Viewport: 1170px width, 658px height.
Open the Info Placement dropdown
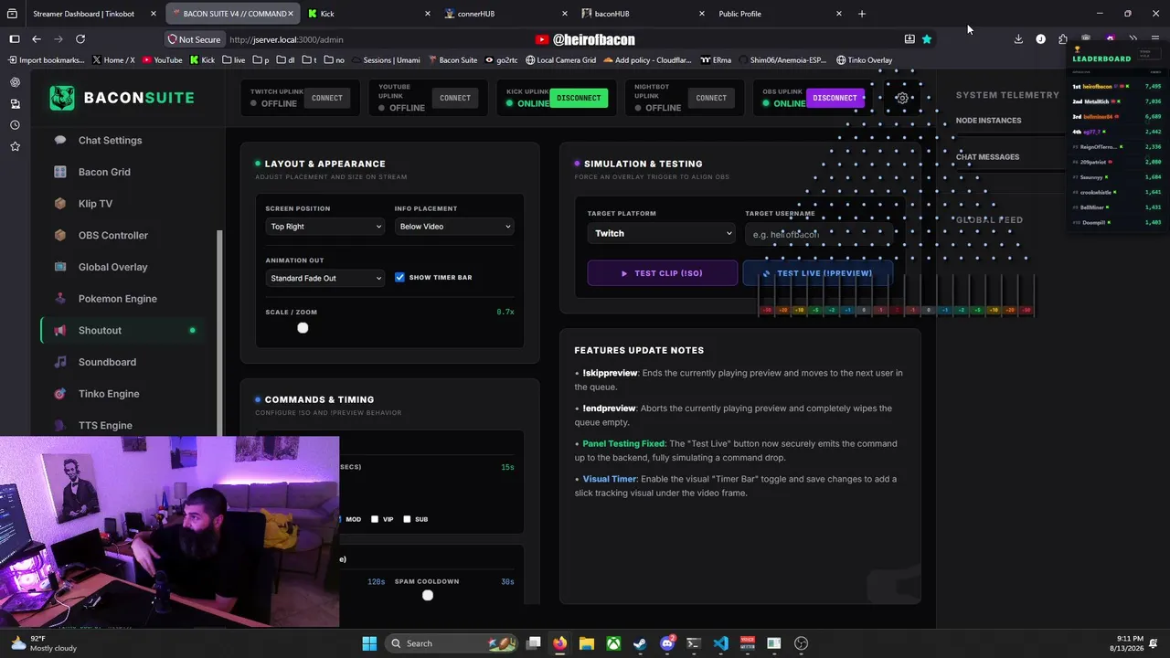(454, 227)
